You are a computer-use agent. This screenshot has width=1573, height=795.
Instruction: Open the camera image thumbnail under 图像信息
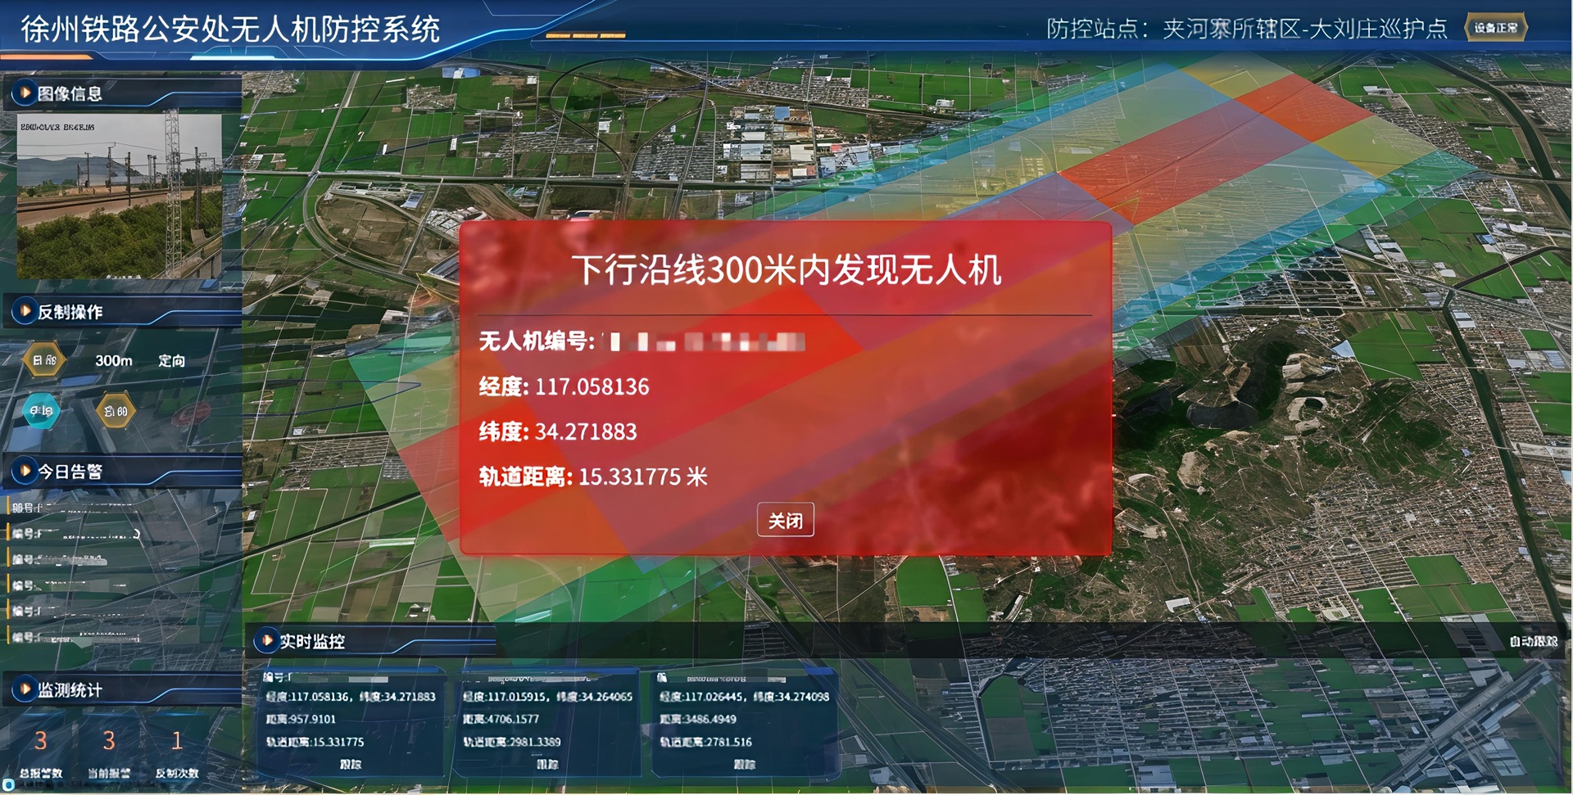120,196
